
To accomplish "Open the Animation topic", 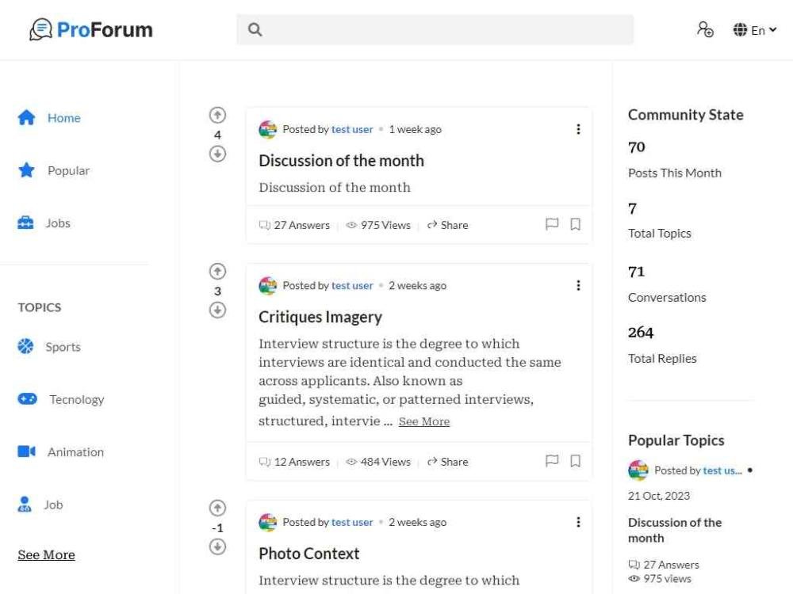I will click(x=75, y=452).
